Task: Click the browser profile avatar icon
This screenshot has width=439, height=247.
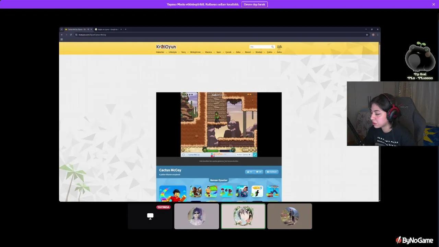Action: tap(373, 35)
